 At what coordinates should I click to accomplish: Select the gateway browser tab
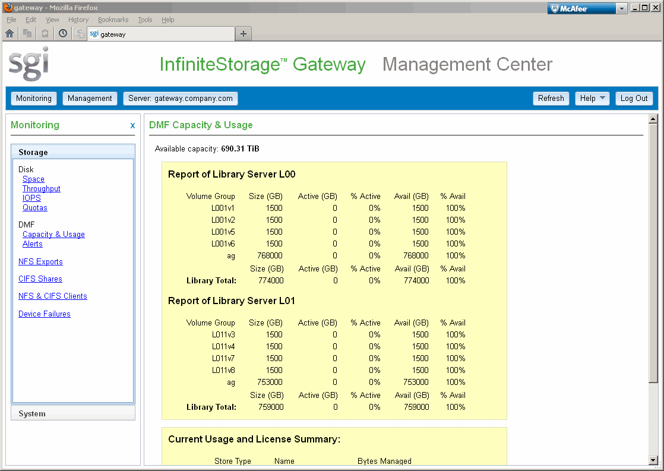click(161, 34)
